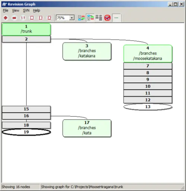The image size is (186, 191).
Task: Select revision node 7
Action: tap(148, 66)
